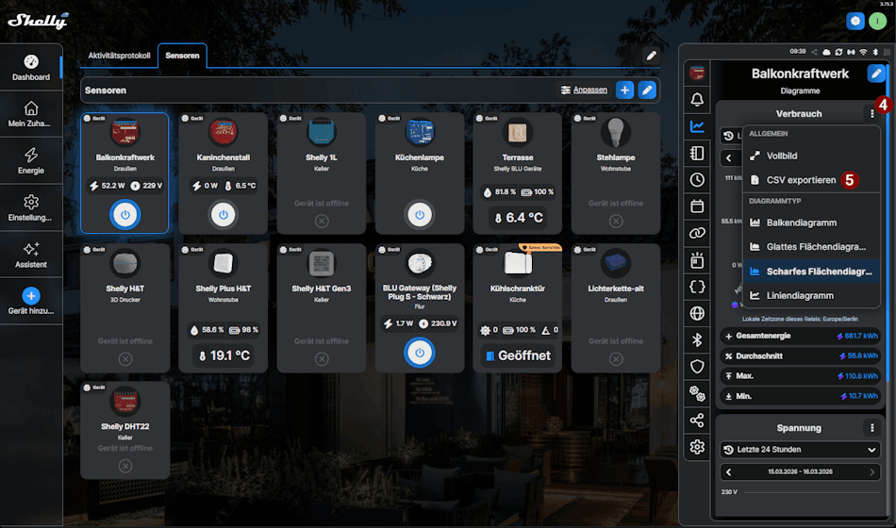
Task: Click the pencil icon right of the tabs row
Action: click(651, 56)
